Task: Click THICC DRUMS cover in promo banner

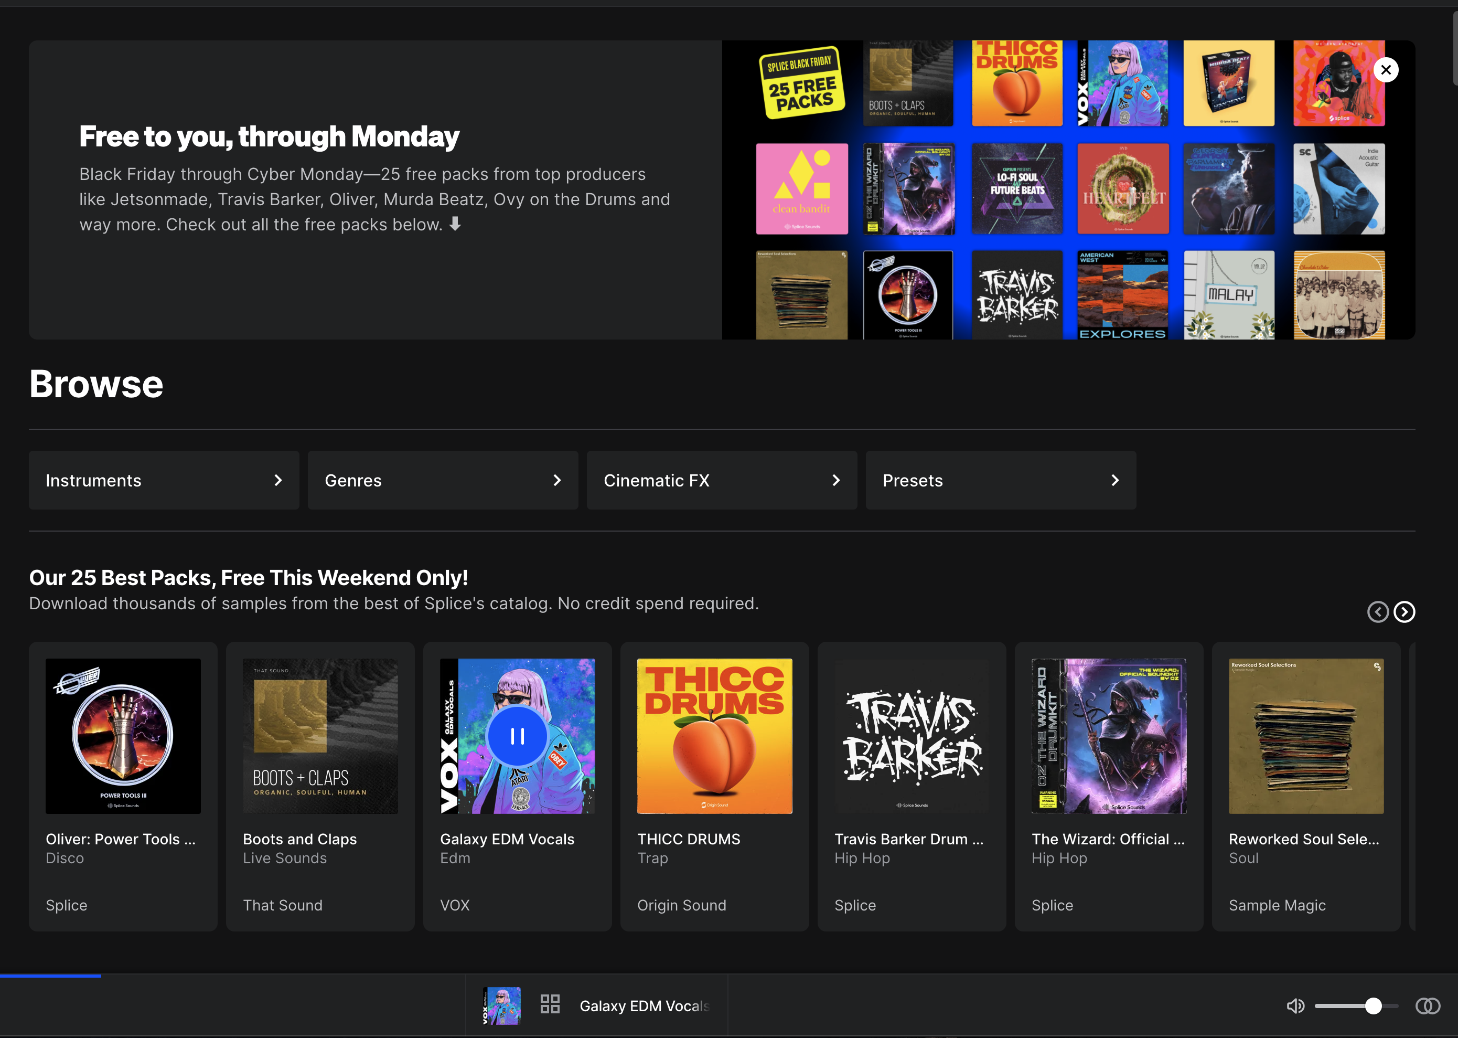Action: (1017, 83)
